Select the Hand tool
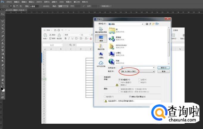The image size is (203, 129). coord(3,80)
